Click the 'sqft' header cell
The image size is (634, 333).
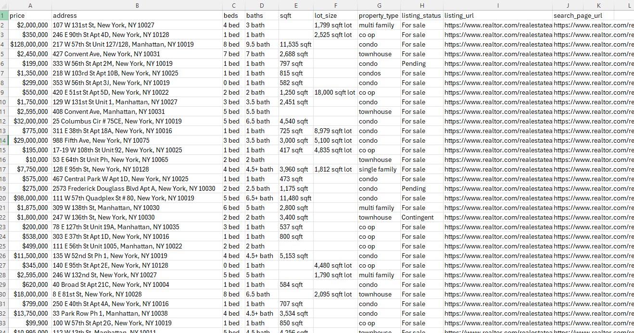(x=296, y=15)
